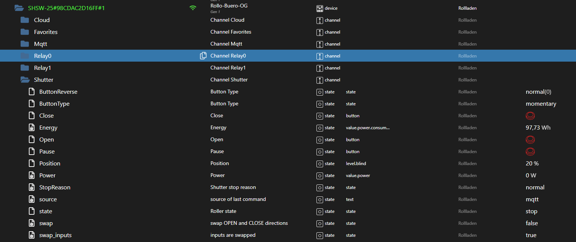
Task: Click the Position state file icon
Action: click(32, 164)
